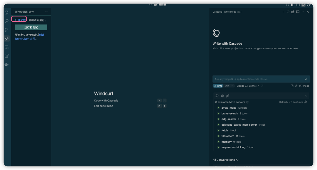Click the 运行和调试 button
The width and height of the screenshot is (317, 170).
coord(31,27)
